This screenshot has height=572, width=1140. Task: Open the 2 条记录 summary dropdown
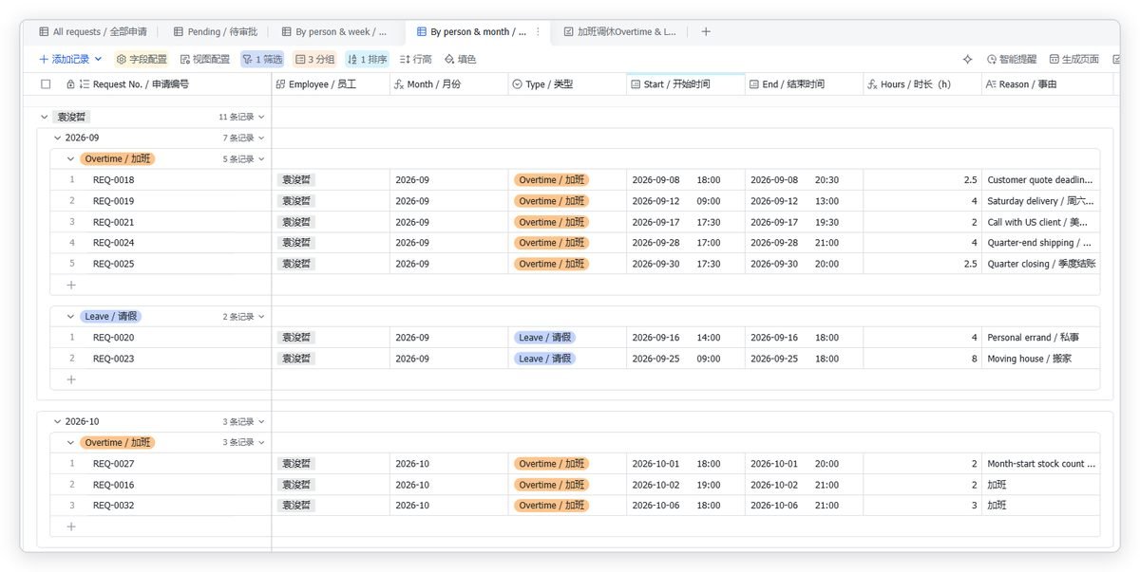pos(244,317)
